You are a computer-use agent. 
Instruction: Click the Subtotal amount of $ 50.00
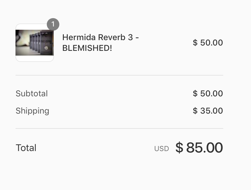208,93
